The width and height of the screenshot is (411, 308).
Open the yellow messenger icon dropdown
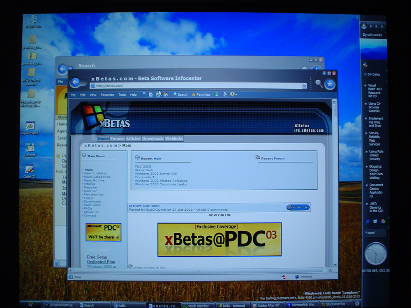pyautogui.click(x=233, y=94)
